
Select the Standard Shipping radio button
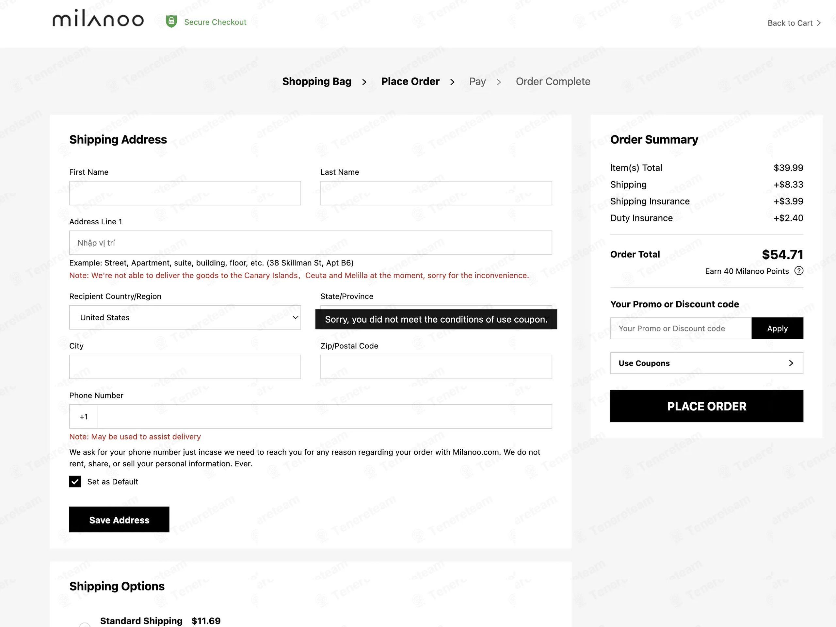pyautogui.click(x=85, y=624)
